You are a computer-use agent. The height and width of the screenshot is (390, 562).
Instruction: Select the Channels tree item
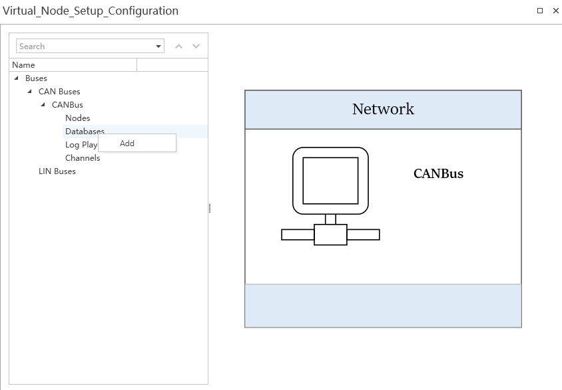coord(83,158)
